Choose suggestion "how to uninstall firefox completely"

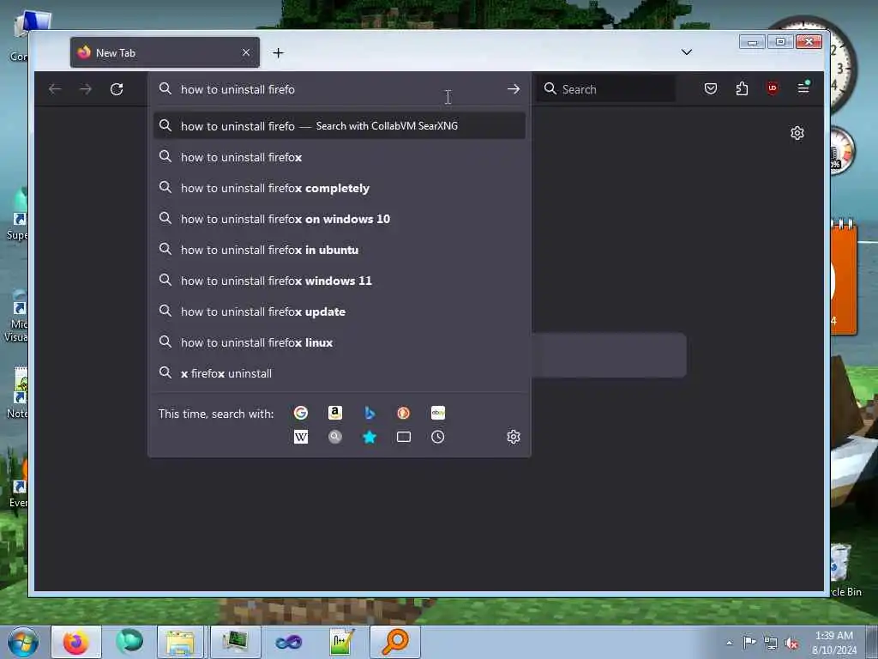pyautogui.click(x=340, y=188)
